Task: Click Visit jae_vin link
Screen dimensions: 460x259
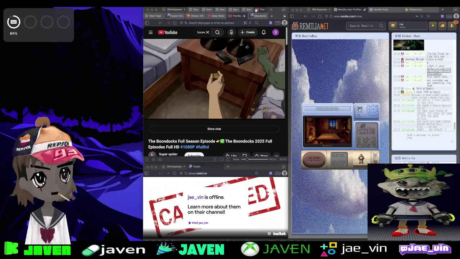Action: [198, 223]
